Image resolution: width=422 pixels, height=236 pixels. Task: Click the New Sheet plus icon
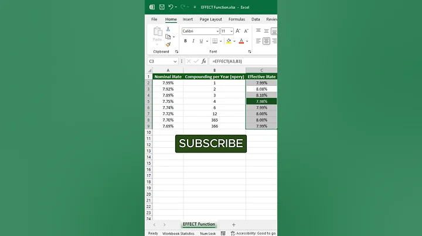tap(234, 225)
